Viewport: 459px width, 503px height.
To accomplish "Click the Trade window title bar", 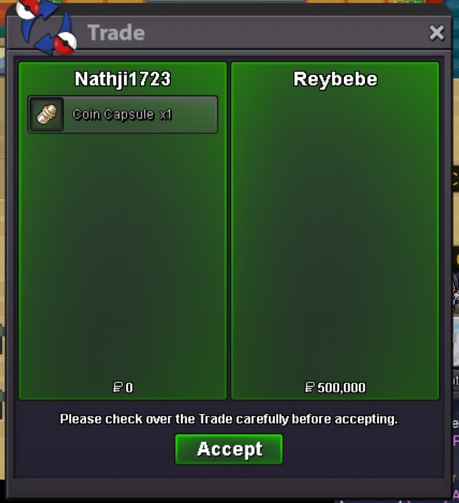I will coord(229,33).
